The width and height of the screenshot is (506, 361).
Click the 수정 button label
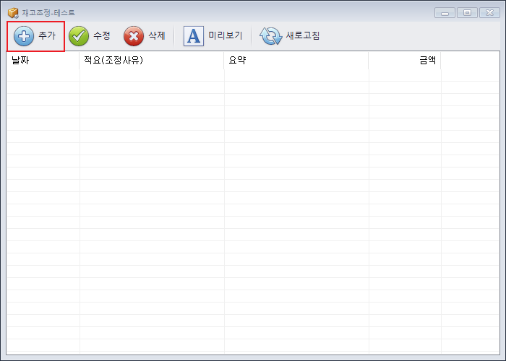102,35
